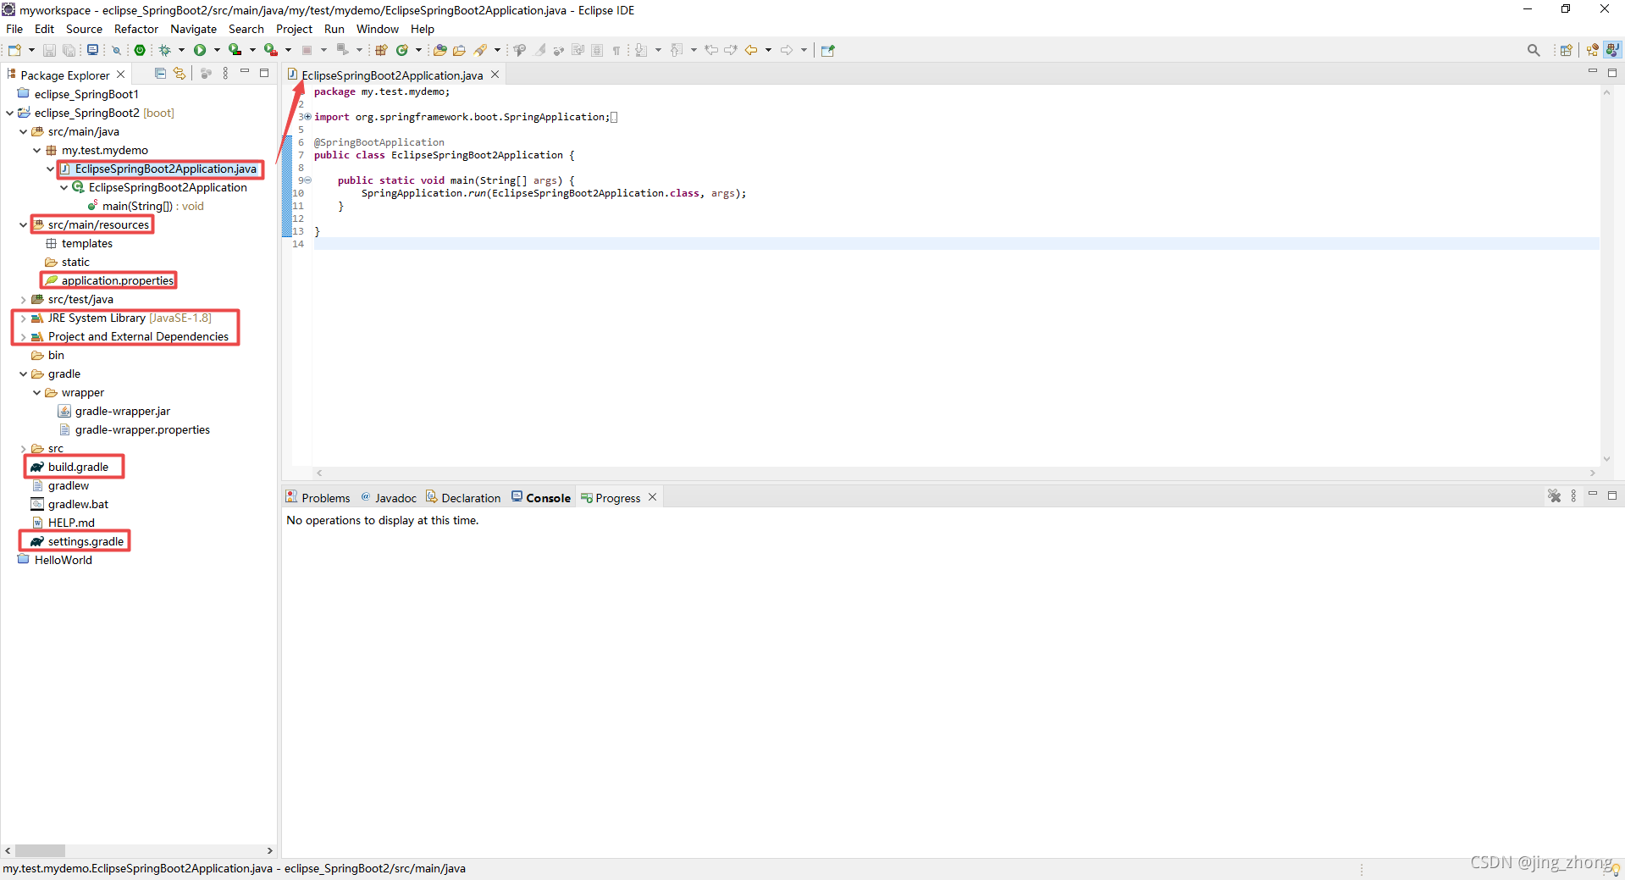Select application.properties file

click(117, 280)
